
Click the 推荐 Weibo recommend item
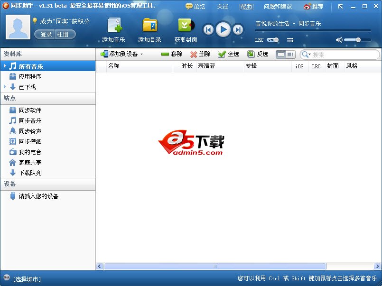point(314,6)
